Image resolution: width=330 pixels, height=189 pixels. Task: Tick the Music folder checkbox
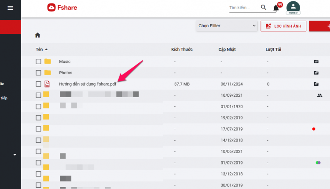[38, 62]
